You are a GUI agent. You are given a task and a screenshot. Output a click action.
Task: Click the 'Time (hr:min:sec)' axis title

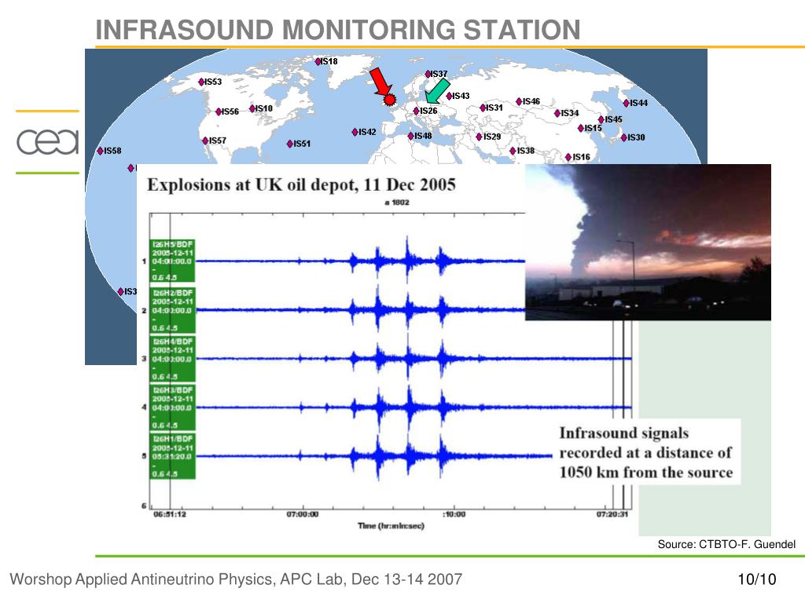pyautogui.click(x=391, y=525)
